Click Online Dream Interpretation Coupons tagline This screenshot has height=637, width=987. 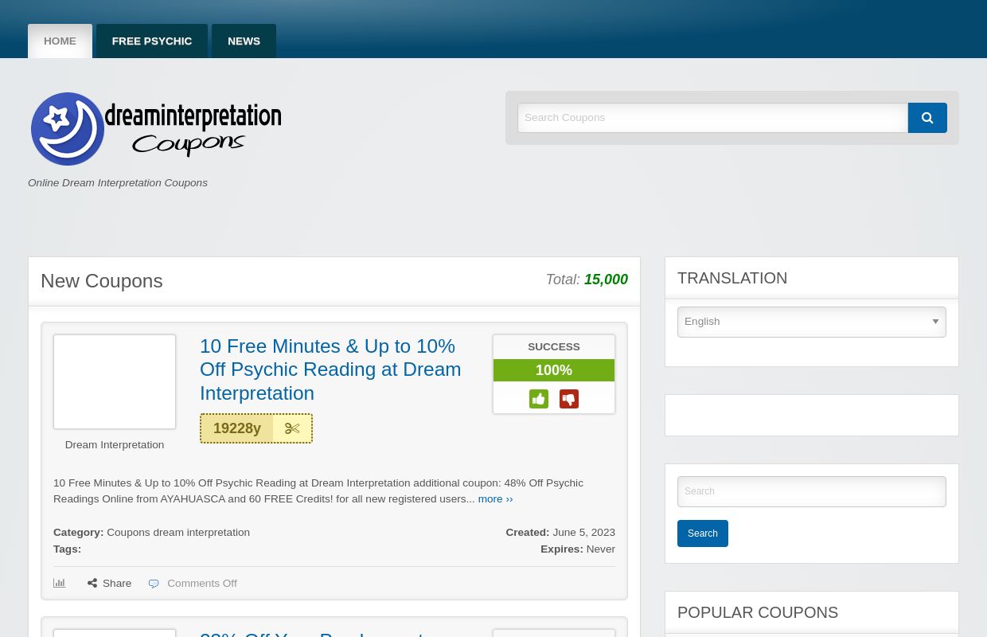[x=118, y=183]
